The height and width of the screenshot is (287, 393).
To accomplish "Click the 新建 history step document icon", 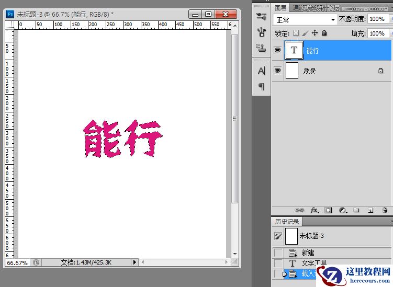I will [292, 252].
